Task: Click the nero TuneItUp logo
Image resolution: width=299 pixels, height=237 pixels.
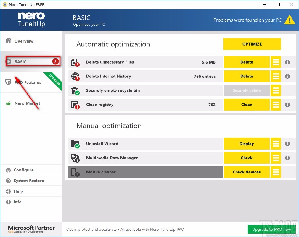Action: pyautogui.click(x=31, y=20)
